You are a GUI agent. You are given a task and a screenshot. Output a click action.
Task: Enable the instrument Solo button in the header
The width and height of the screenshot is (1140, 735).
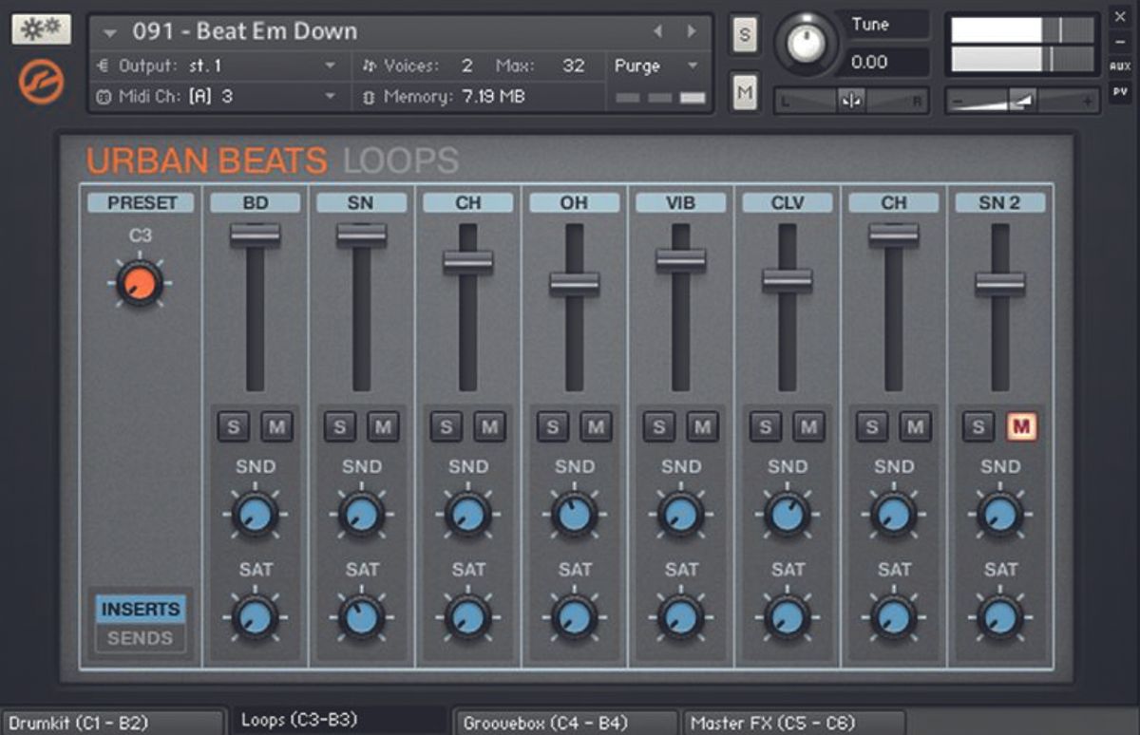coord(745,35)
